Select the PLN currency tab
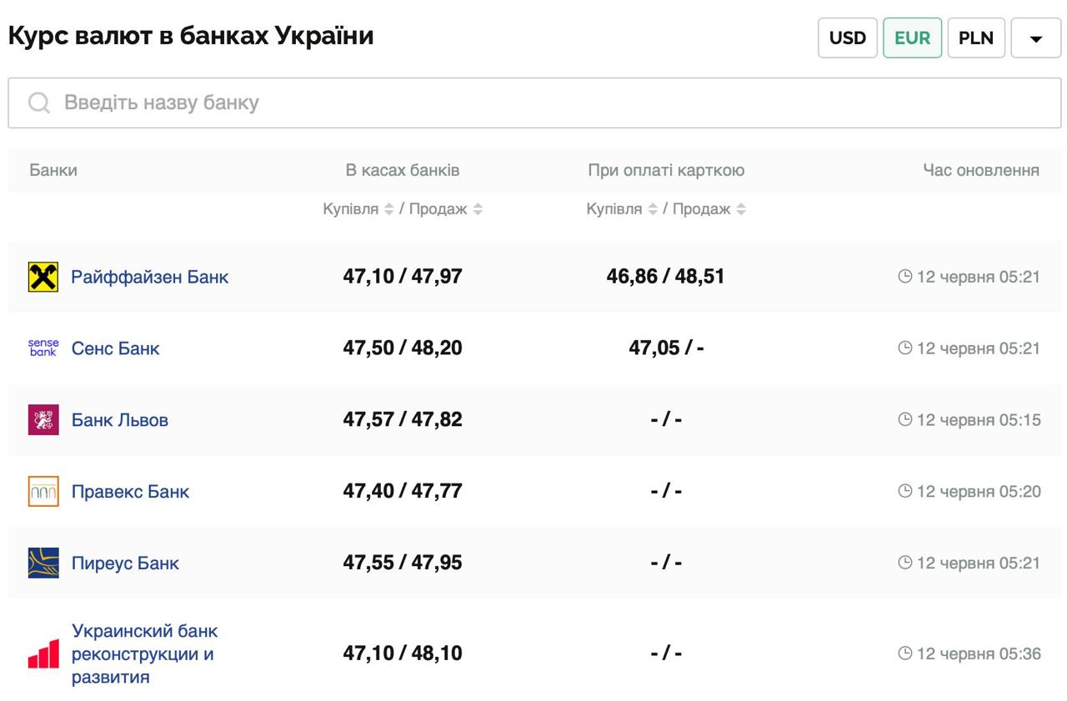 pyautogui.click(x=976, y=38)
